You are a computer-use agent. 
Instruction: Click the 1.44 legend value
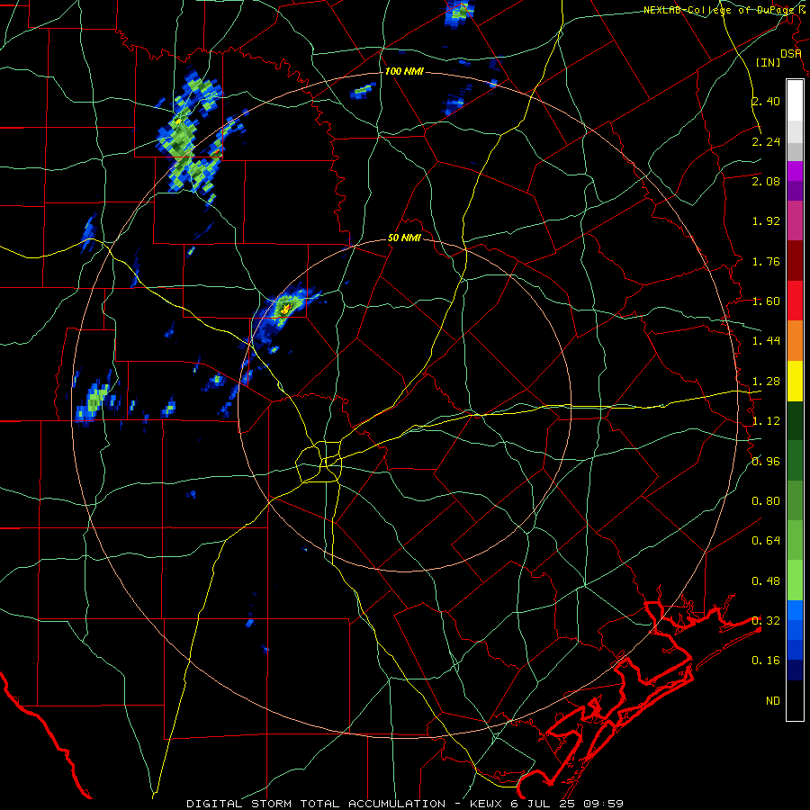click(766, 341)
